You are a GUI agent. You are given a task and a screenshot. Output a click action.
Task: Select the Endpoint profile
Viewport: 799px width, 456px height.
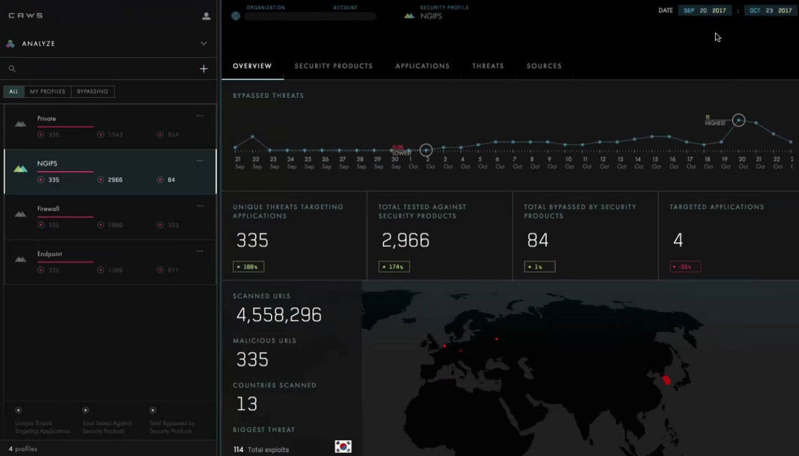pyautogui.click(x=111, y=262)
